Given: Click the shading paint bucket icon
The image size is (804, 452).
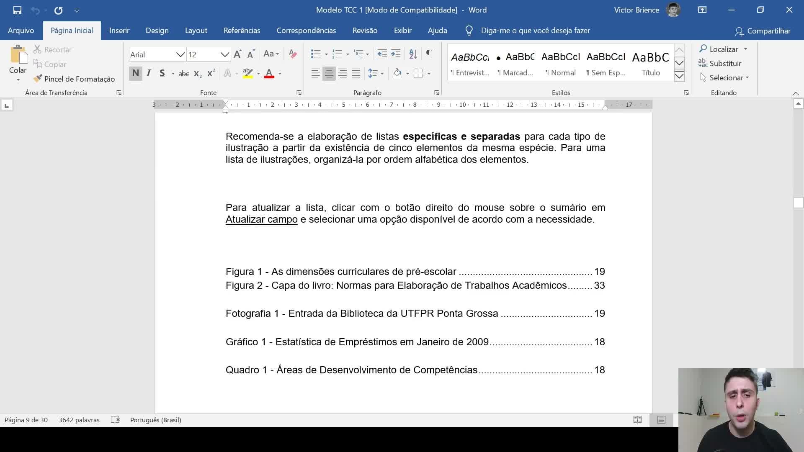Looking at the screenshot, I should (397, 73).
